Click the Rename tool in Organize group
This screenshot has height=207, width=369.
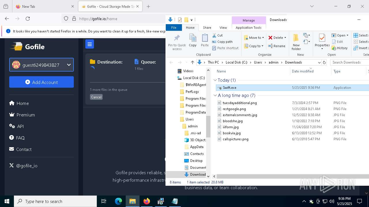(277, 46)
